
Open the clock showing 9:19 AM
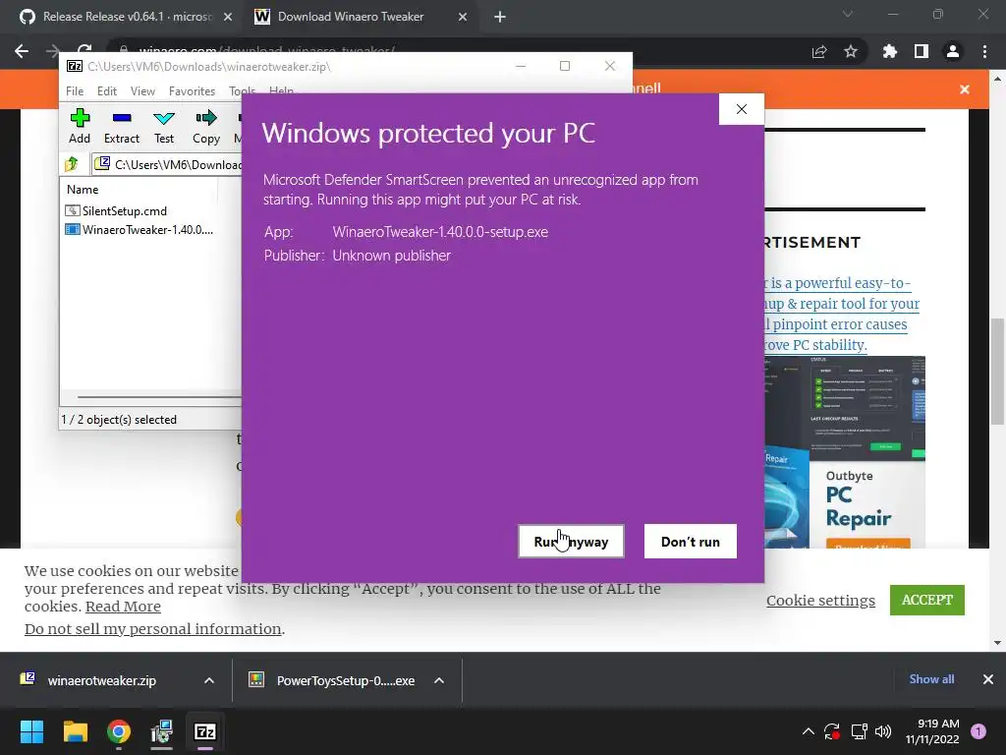click(x=932, y=731)
